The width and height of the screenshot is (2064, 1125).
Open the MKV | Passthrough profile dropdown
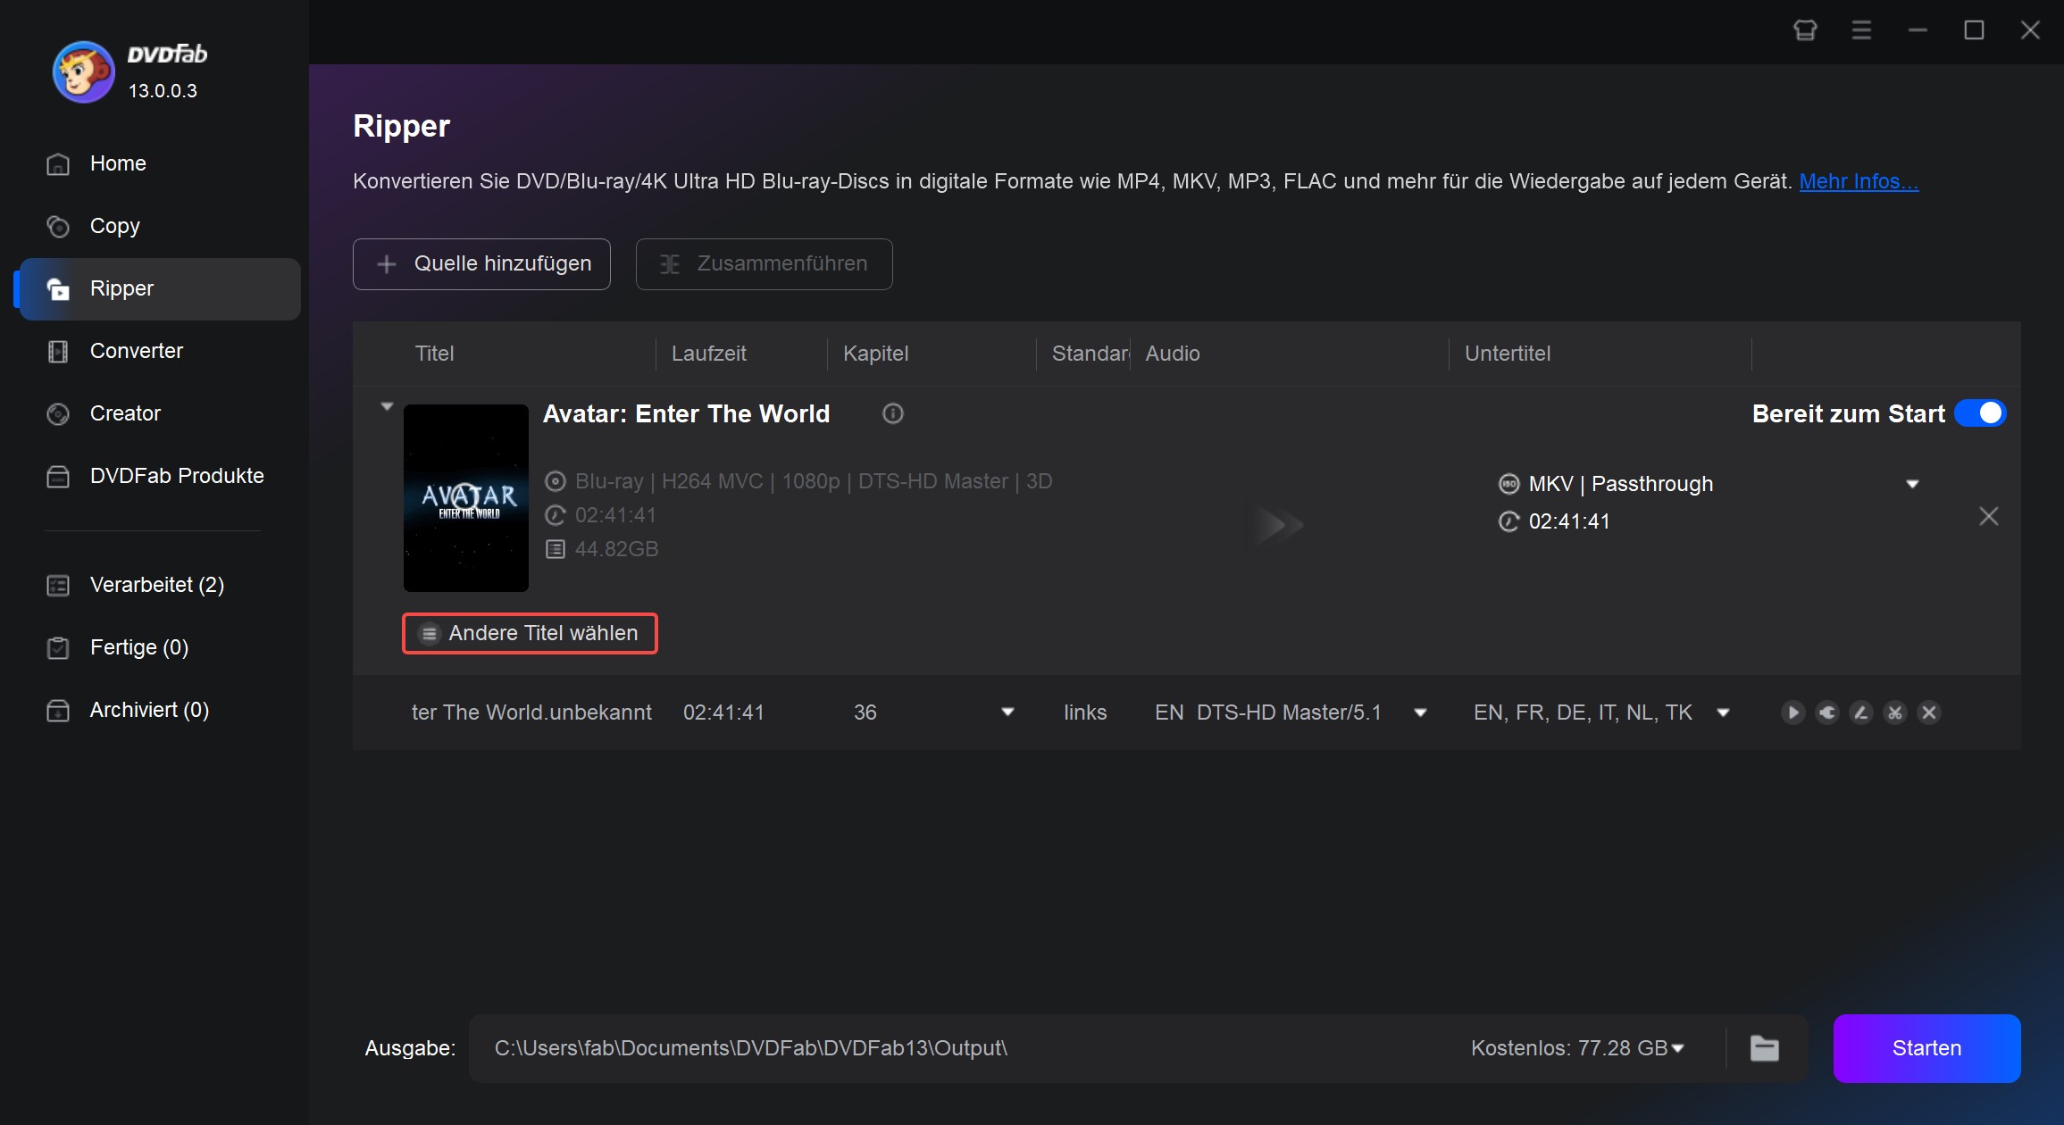[x=1912, y=484]
